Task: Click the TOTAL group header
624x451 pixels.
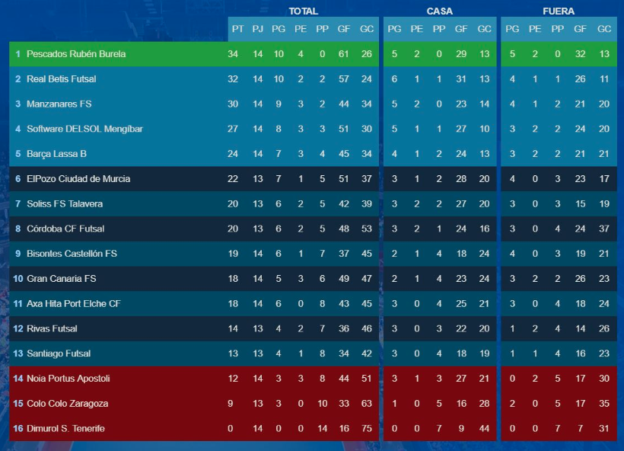Action: coord(303,11)
